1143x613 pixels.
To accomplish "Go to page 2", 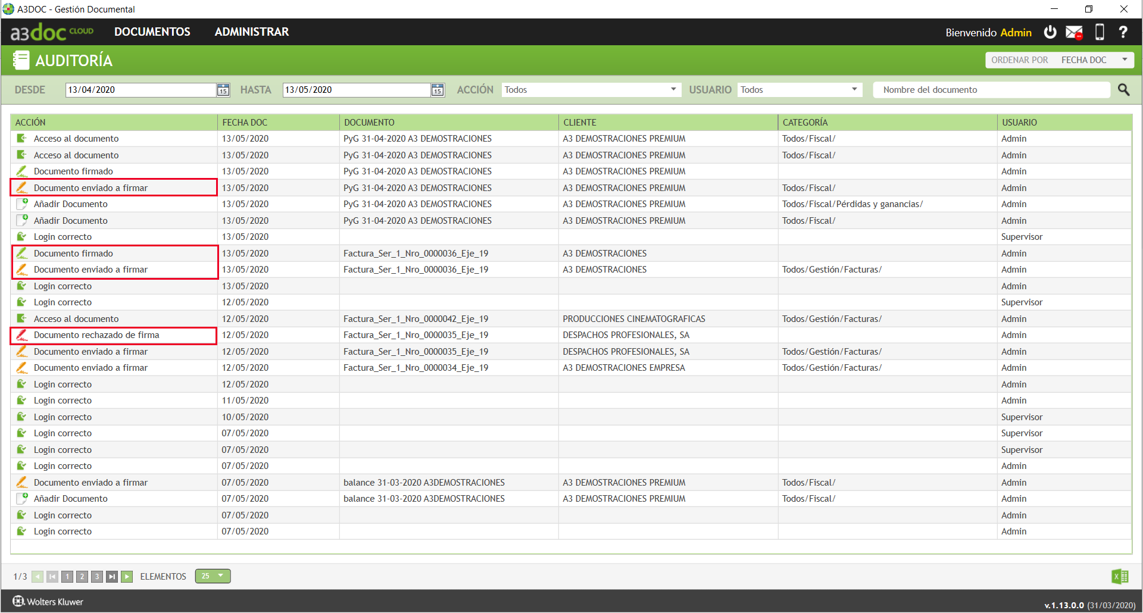I will (x=82, y=576).
